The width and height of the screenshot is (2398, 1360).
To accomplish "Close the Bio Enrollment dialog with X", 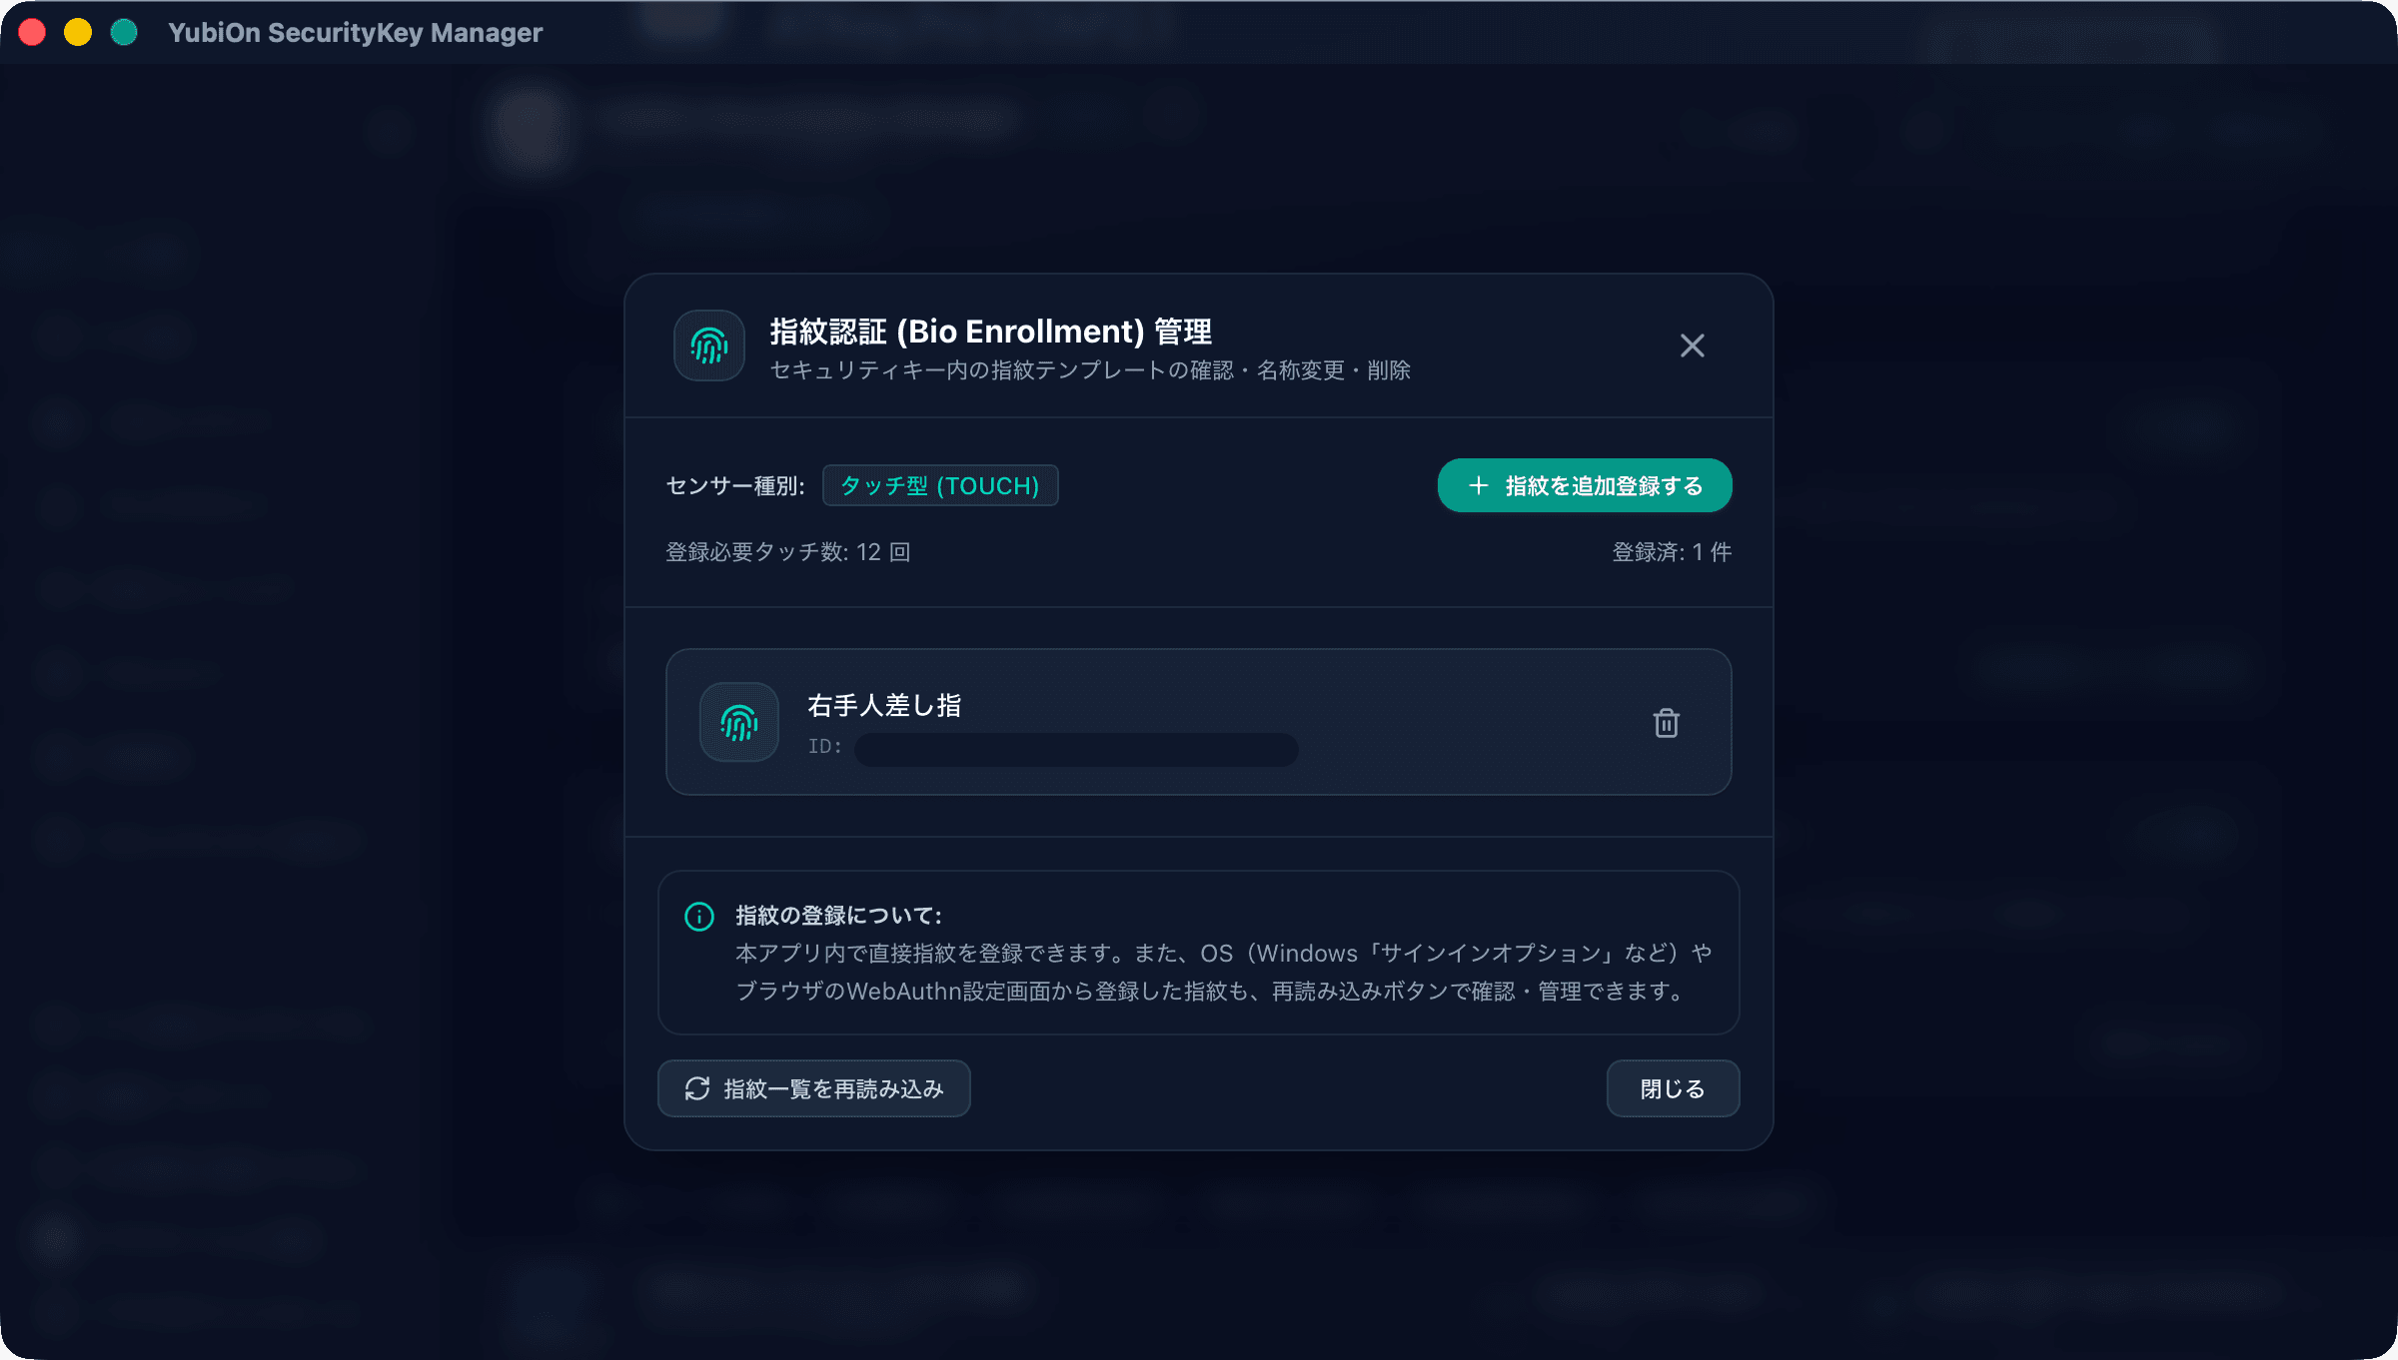I will (1692, 345).
